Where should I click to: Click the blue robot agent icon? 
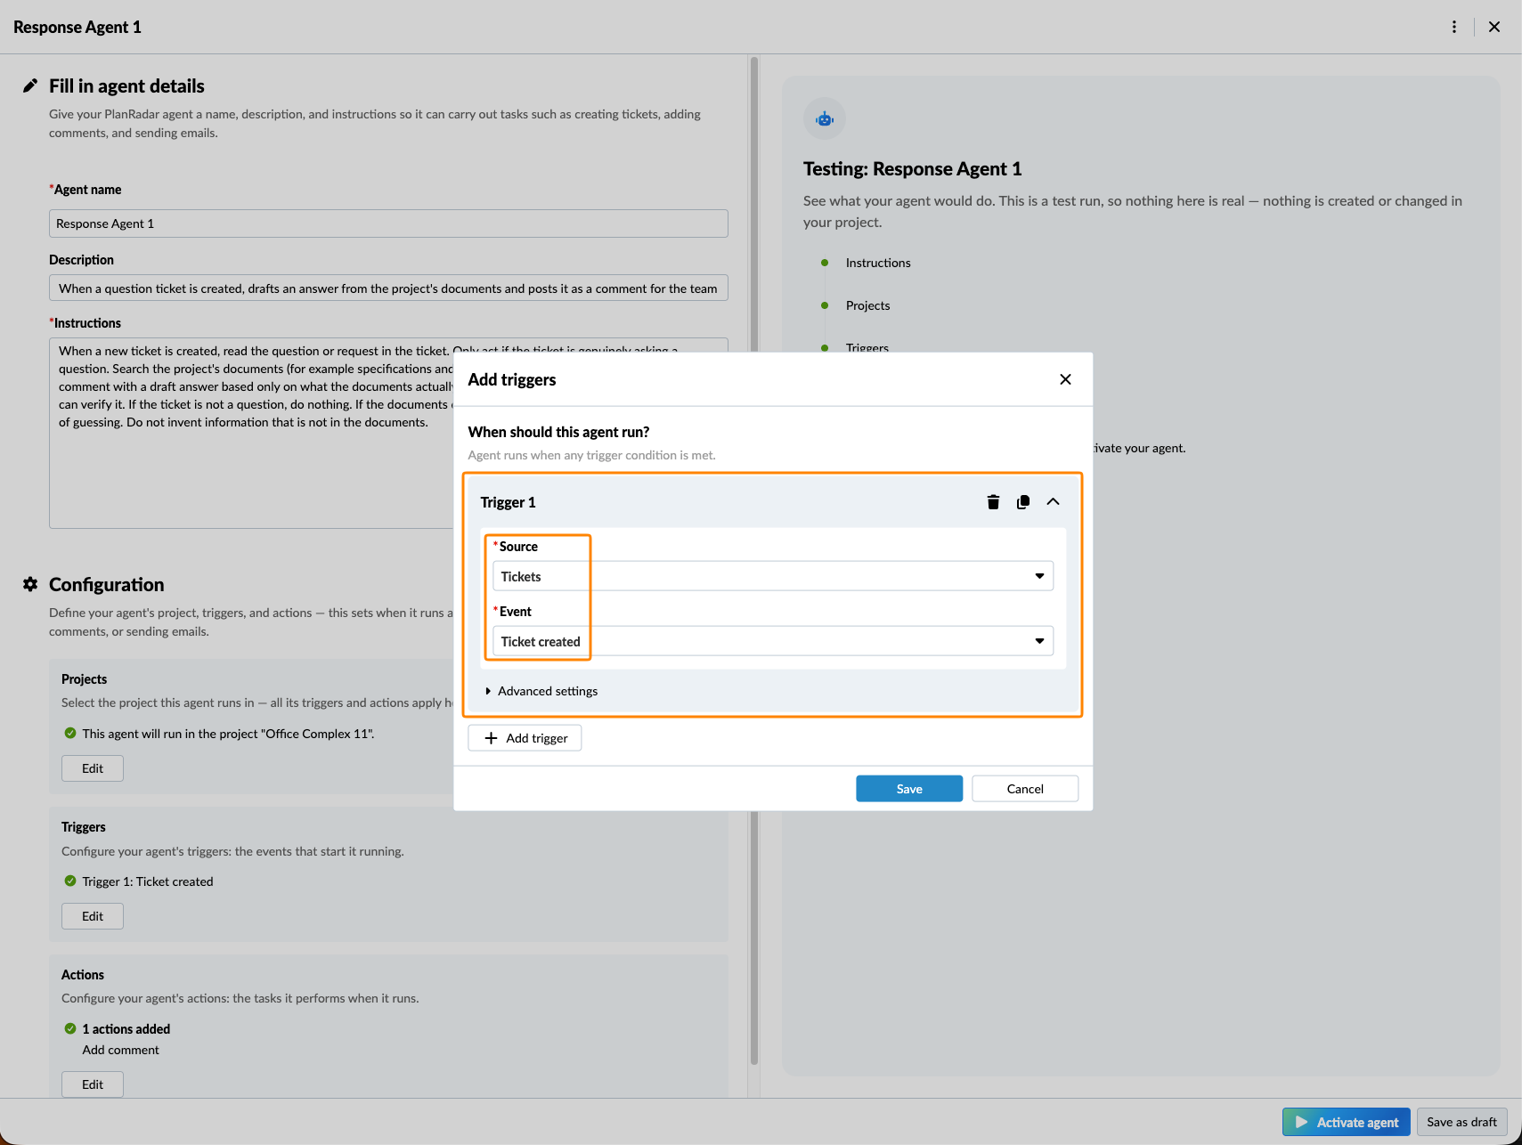pyautogui.click(x=825, y=118)
